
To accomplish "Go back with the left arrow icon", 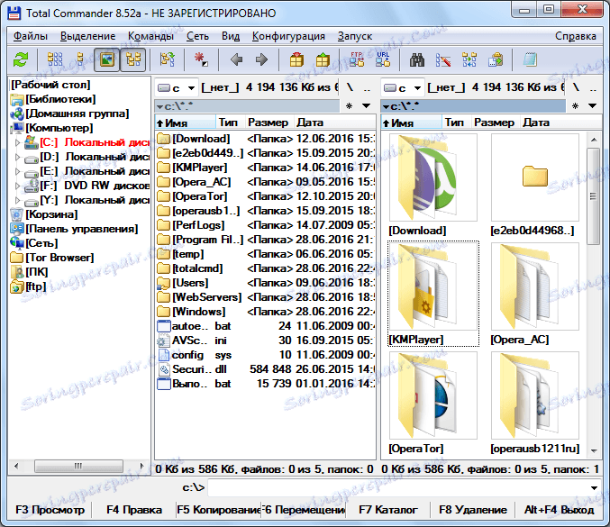I will [x=236, y=59].
